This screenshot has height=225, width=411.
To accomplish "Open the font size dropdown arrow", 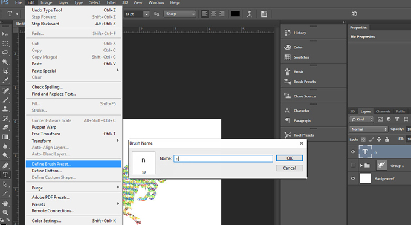I will click(146, 14).
